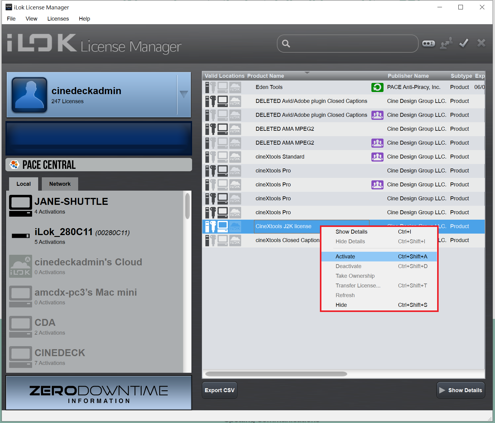495x423 pixels.
Task: Open the File menu
Action: tap(11, 19)
